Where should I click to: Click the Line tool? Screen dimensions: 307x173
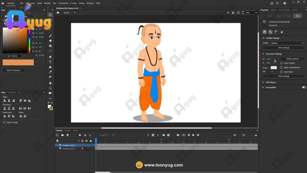click(50, 51)
